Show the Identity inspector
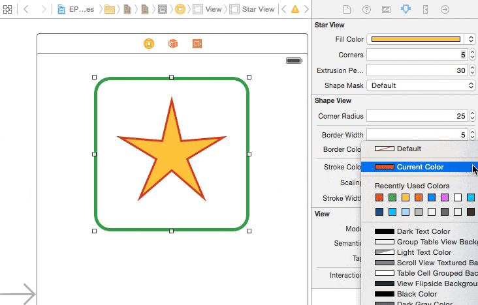This screenshot has width=478, height=305. click(386, 9)
